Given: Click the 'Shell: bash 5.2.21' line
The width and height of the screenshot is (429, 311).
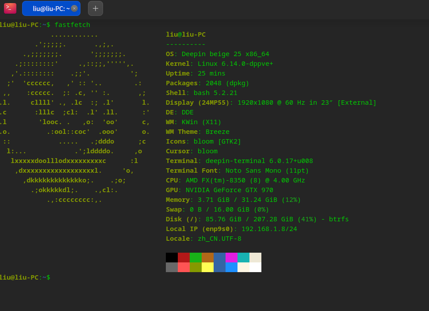Looking at the screenshot, I should point(202,93).
